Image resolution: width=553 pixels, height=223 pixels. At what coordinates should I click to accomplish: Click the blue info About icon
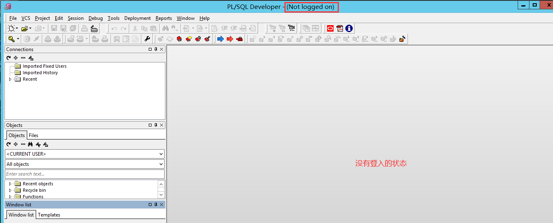point(349,28)
